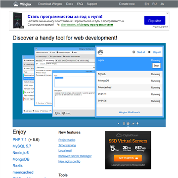Switch language to RU
The image size is (178, 178).
154,4
